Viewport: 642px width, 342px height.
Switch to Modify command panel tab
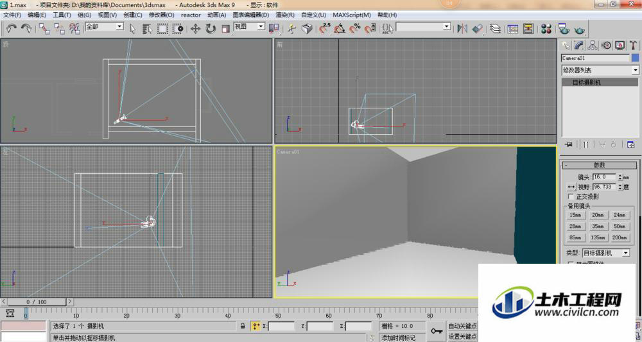(x=579, y=45)
